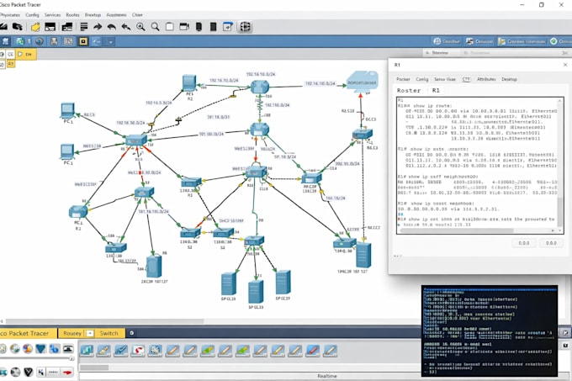
Task: Click the slider handle in device category panel
Action: pyautogui.click(x=71, y=359)
